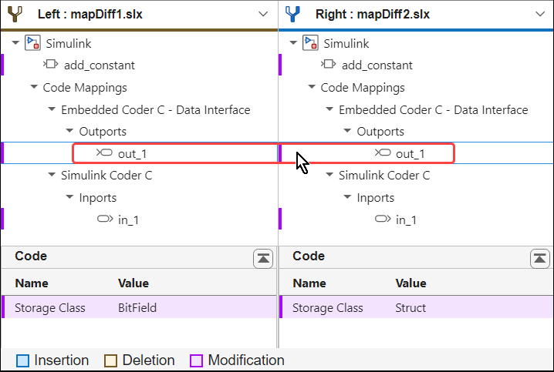Viewport: 554px width, 372px height.
Task: Collapse Simulink Coder C node in right tree
Action: coord(329,176)
